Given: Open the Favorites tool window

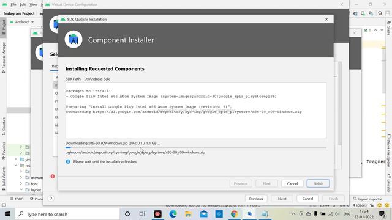Looking at the screenshot, I should click(3, 150).
